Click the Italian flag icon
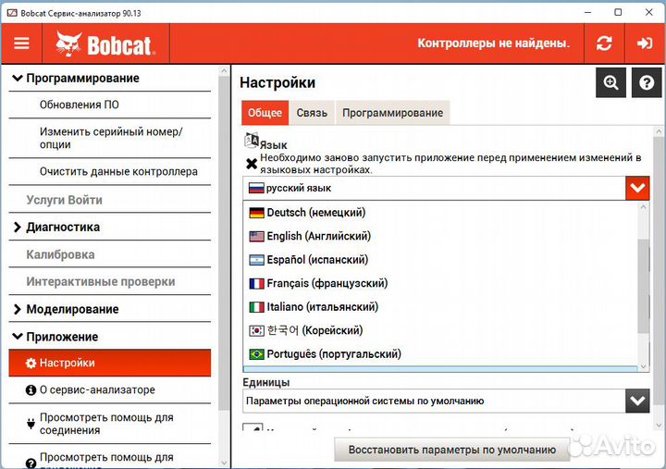The image size is (666, 469). pos(256,307)
